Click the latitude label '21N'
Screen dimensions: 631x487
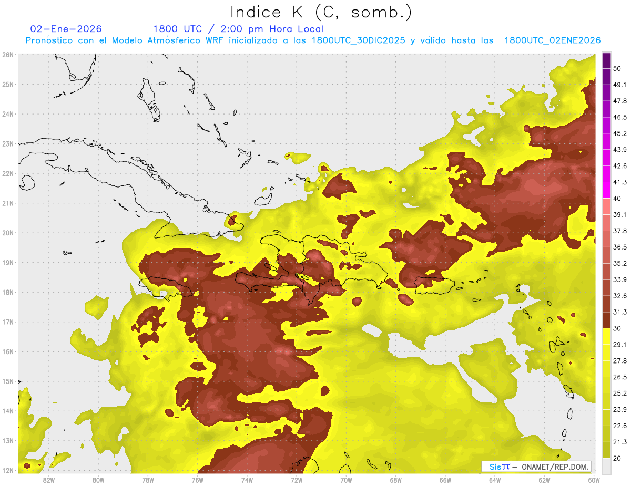(x=7, y=203)
